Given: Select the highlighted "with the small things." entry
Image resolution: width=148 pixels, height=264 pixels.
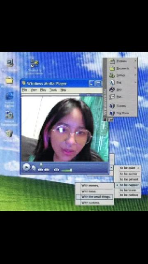Looking at the screenshot, I should (x=95, y=197).
